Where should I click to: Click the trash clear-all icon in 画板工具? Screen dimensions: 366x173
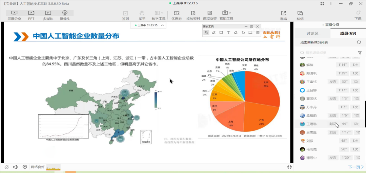click(x=258, y=33)
